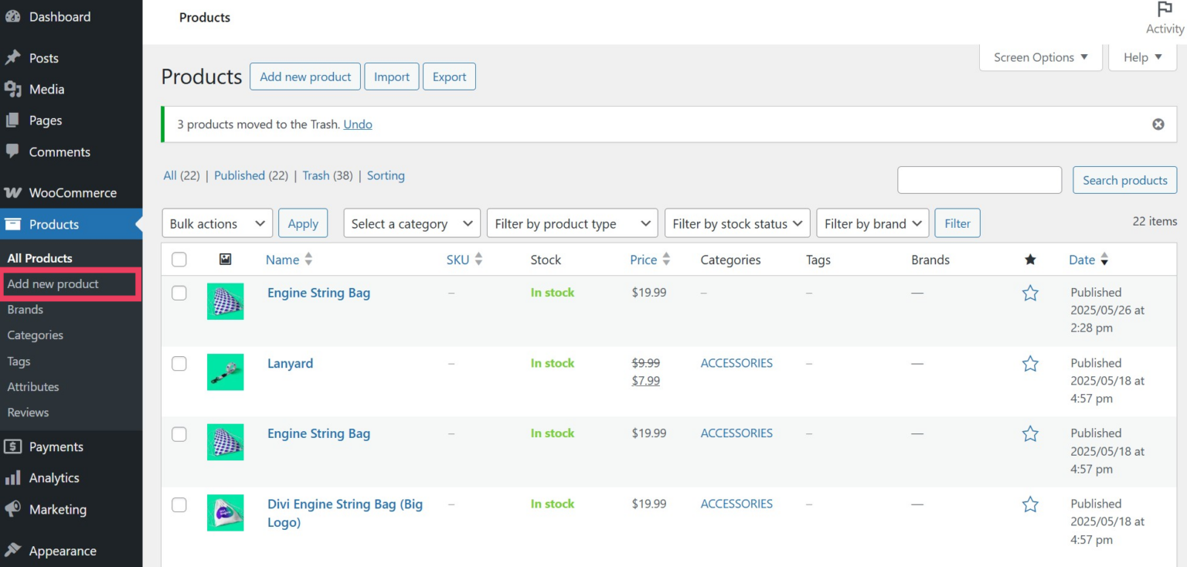
Task: Click the Comments speech bubble icon
Action: click(13, 151)
